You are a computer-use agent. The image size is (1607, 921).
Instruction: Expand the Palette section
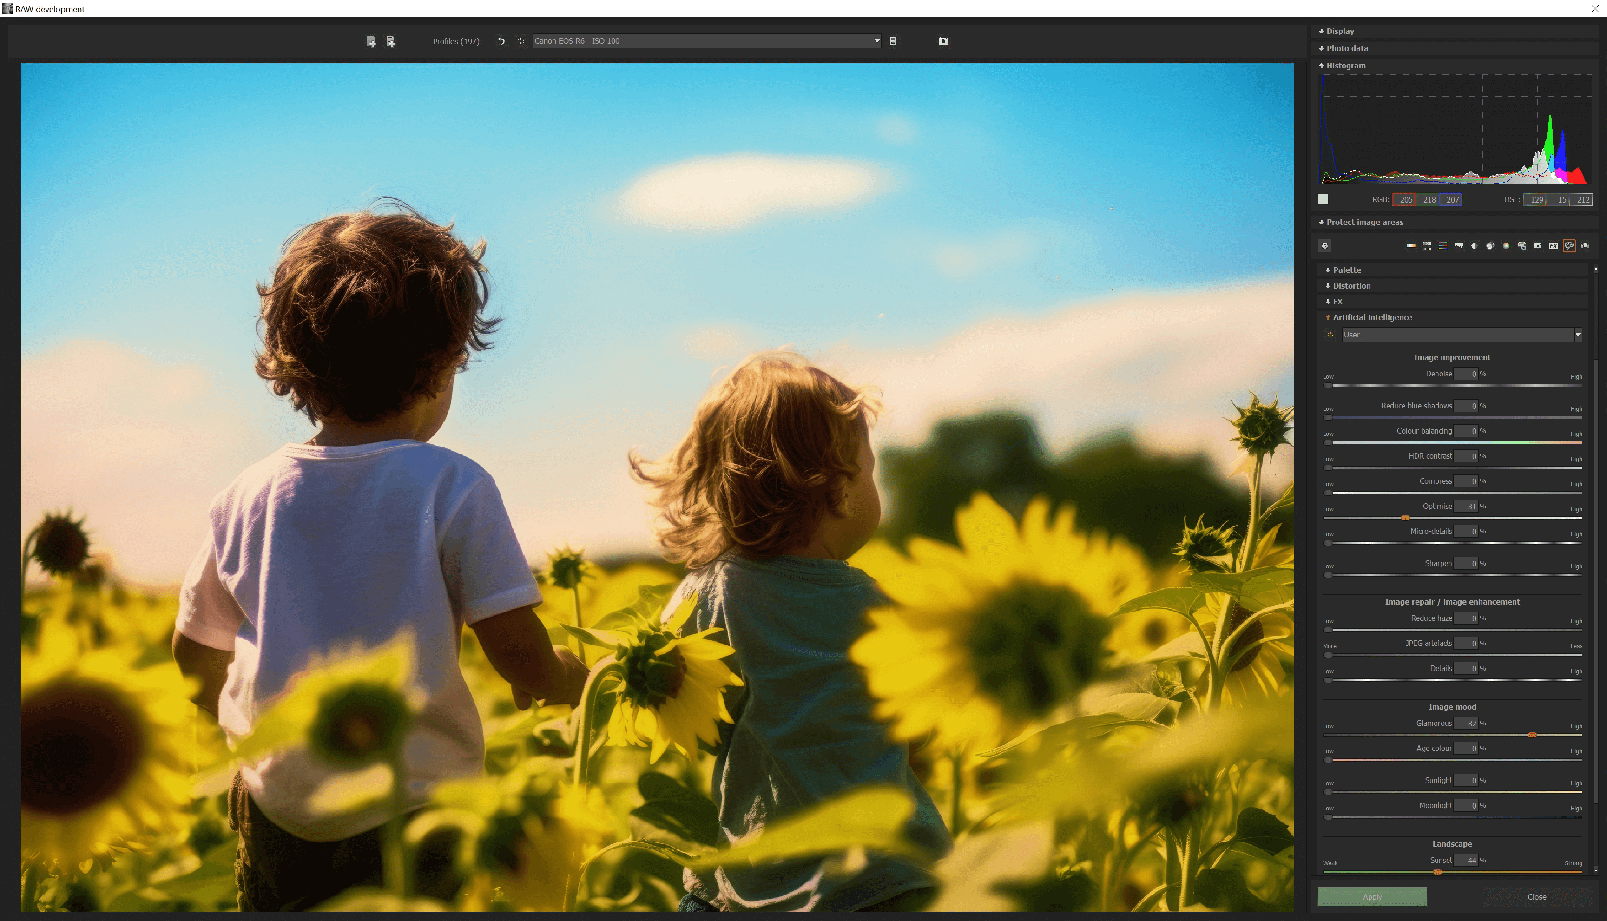[1346, 270]
